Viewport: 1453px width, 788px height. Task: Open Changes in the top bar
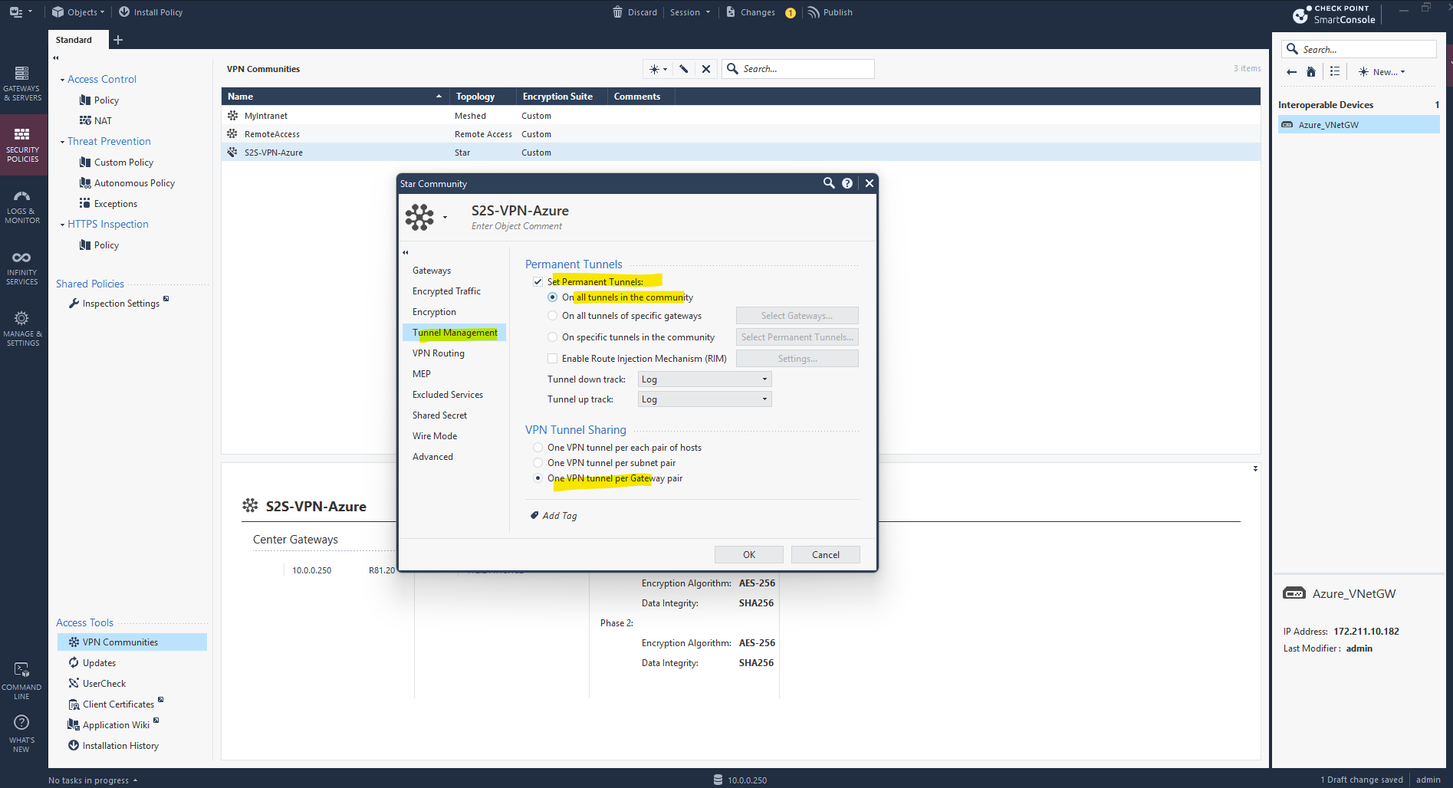(758, 12)
